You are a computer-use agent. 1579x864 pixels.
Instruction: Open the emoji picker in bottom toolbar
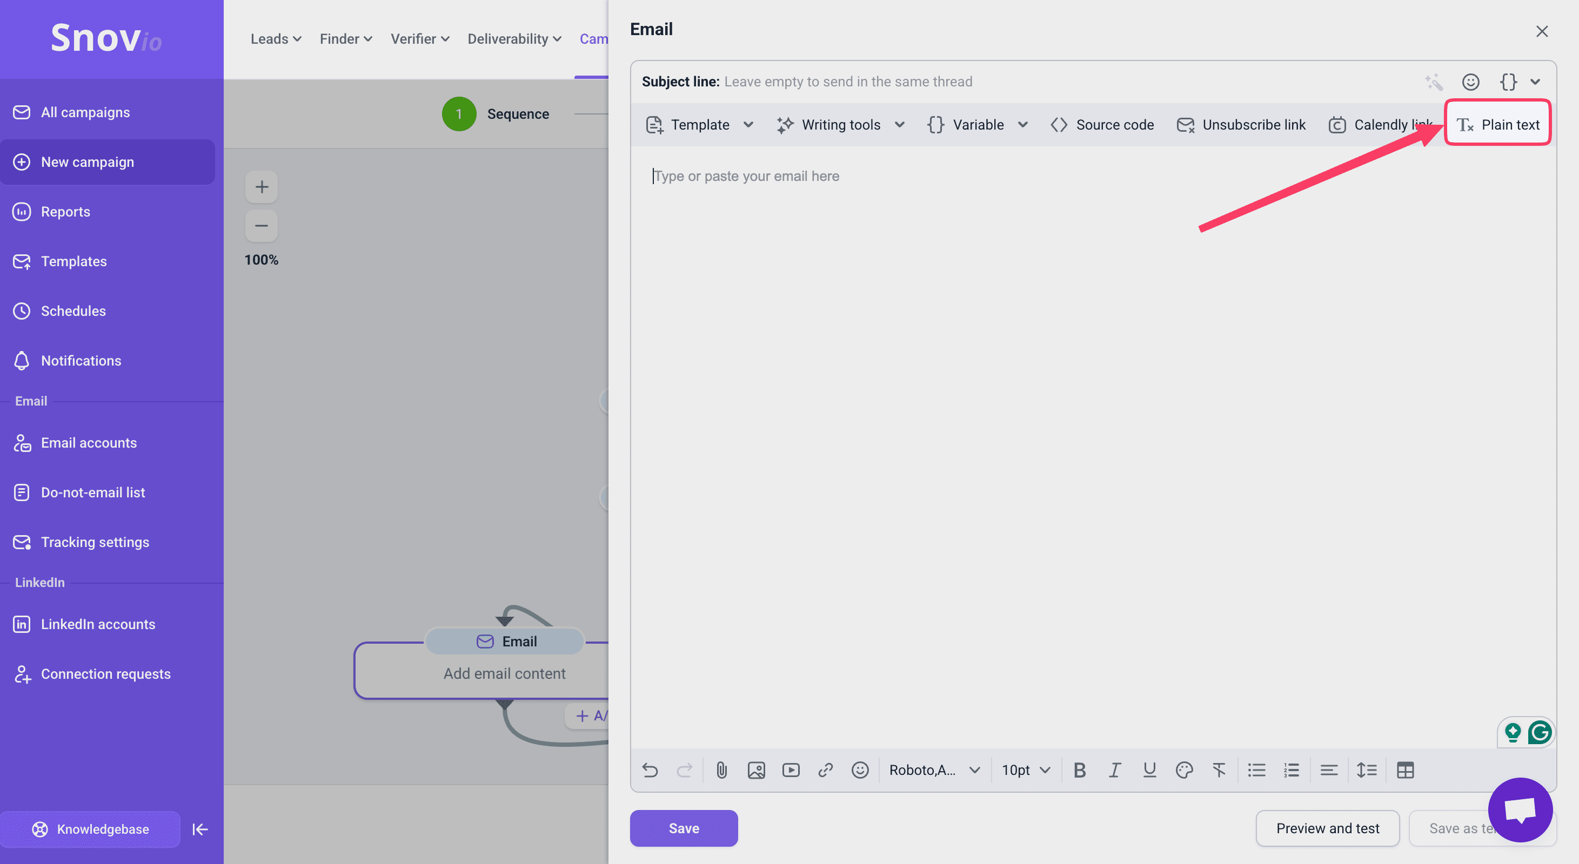click(x=860, y=769)
